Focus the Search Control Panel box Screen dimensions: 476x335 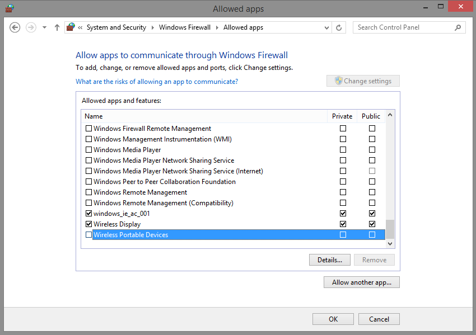409,27
